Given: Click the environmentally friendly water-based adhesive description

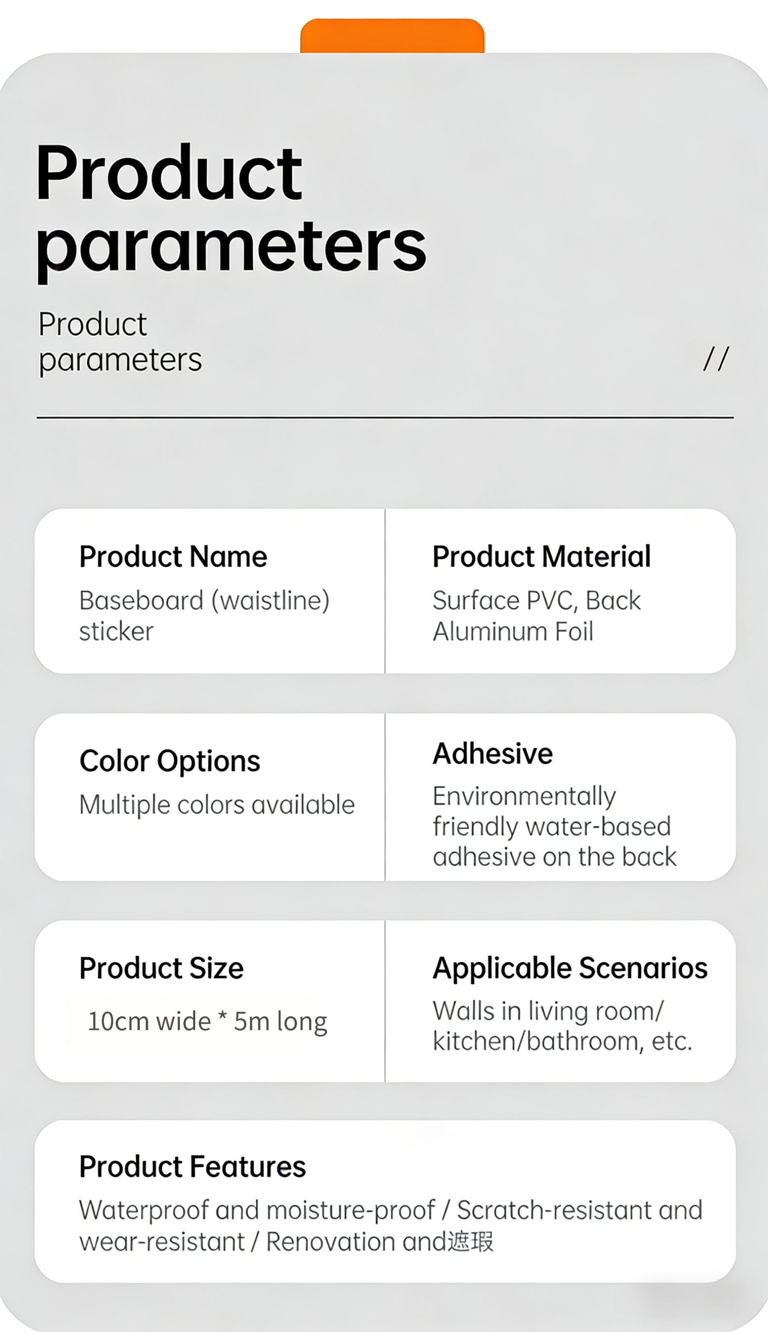Looking at the screenshot, I should [x=554, y=826].
